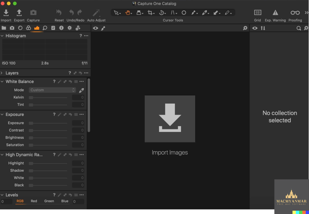Click the Reset adjustments toolbar icon
The image size is (309, 214).
pos(59,13)
